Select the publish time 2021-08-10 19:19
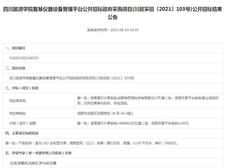Image resolution: width=225 pixels, height=168 pixels. click(x=124, y=30)
